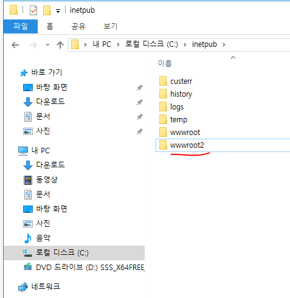Open 동영상 under 내 PC
Viewport: 290px width, 298px height.
[47, 179]
